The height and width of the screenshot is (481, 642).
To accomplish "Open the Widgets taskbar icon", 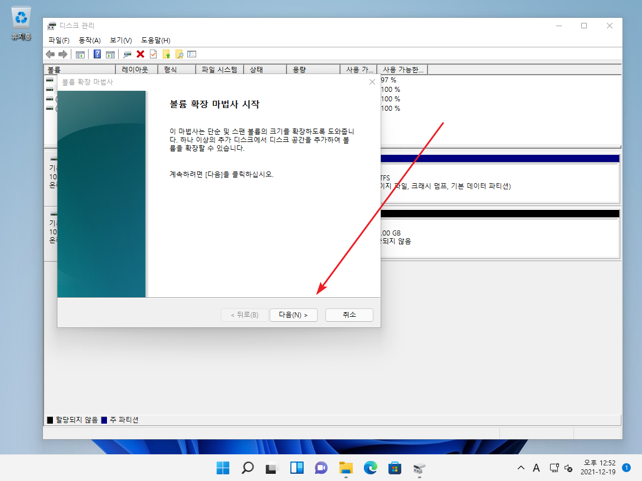I will (x=297, y=468).
